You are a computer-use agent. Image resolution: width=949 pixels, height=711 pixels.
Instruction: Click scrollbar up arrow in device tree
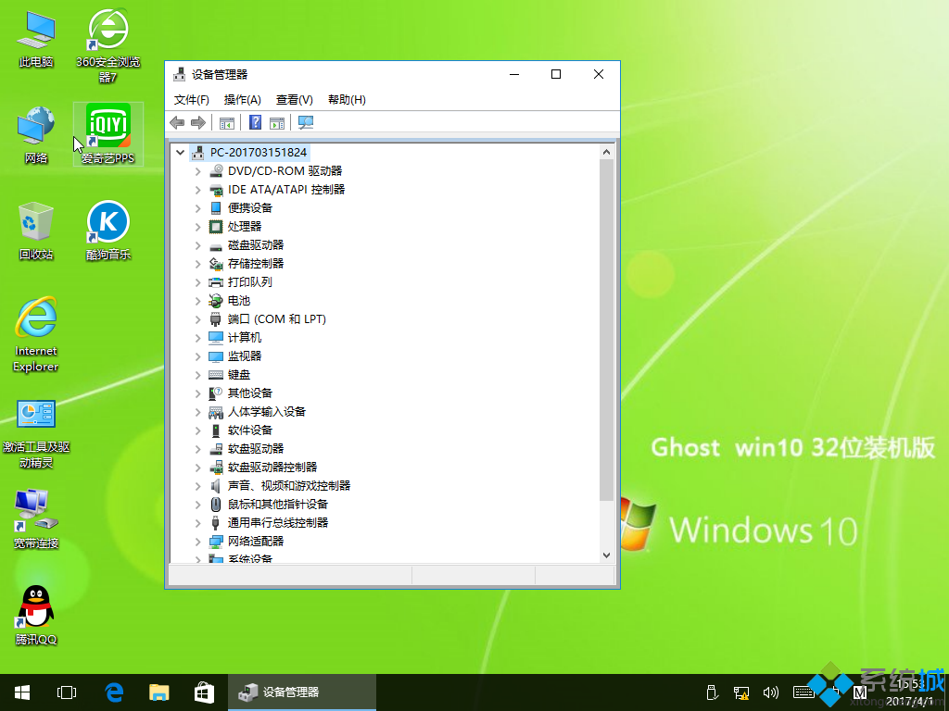pyautogui.click(x=606, y=152)
